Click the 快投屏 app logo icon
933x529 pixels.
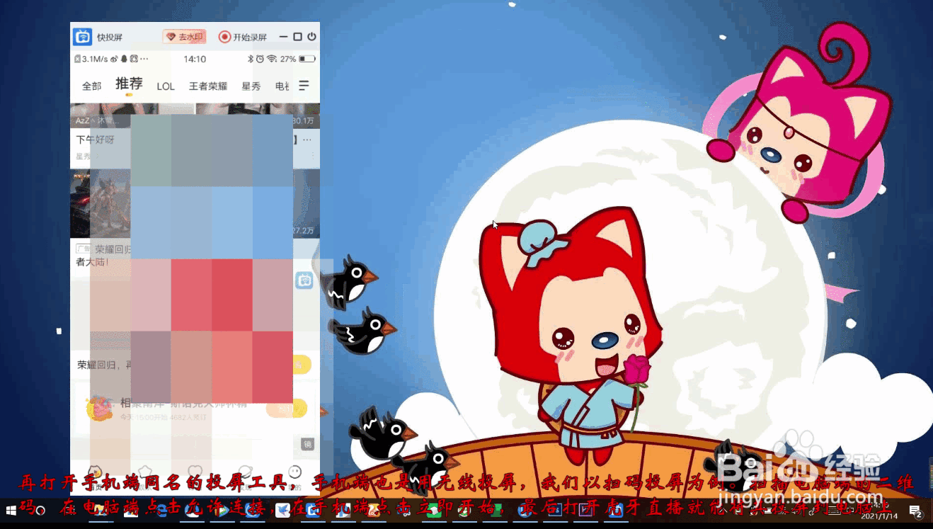83,37
